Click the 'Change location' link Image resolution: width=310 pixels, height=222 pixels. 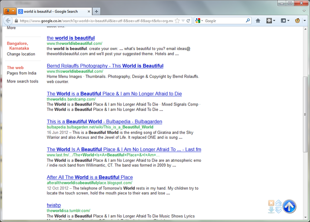pos(21,54)
